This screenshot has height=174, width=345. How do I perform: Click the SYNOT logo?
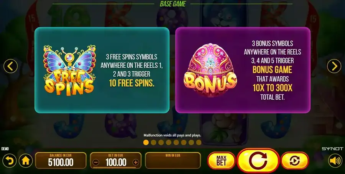tap(332, 149)
